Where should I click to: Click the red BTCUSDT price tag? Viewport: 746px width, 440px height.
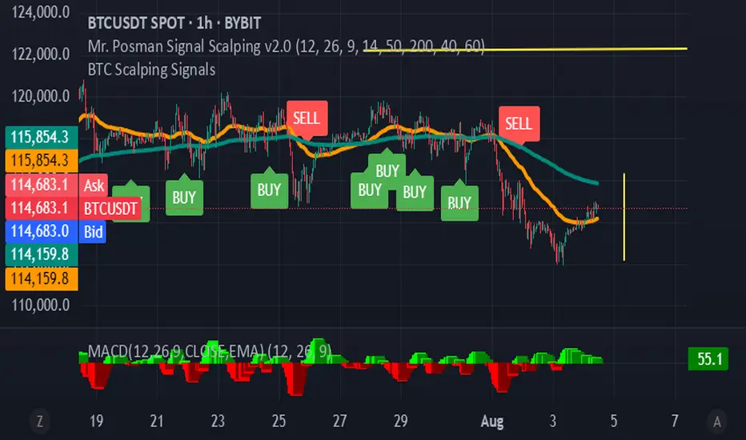point(110,208)
